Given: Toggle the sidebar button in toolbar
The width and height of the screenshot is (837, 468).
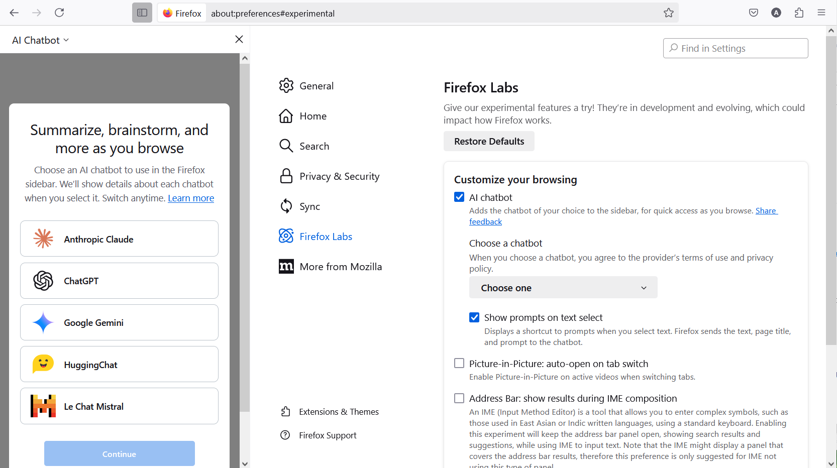Looking at the screenshot, I should pos(142,13).
